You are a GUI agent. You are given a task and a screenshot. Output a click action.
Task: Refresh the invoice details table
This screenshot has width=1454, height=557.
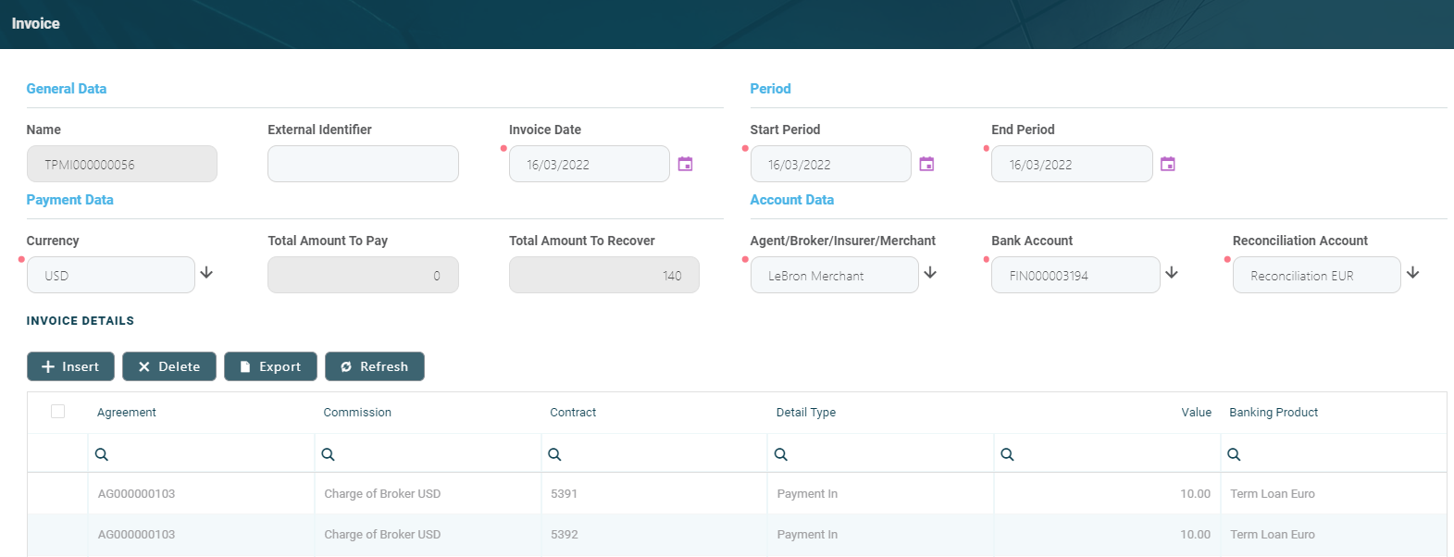point(374,366)
